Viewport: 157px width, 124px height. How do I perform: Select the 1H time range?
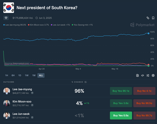pyautogui.click(x=7, y=75)
